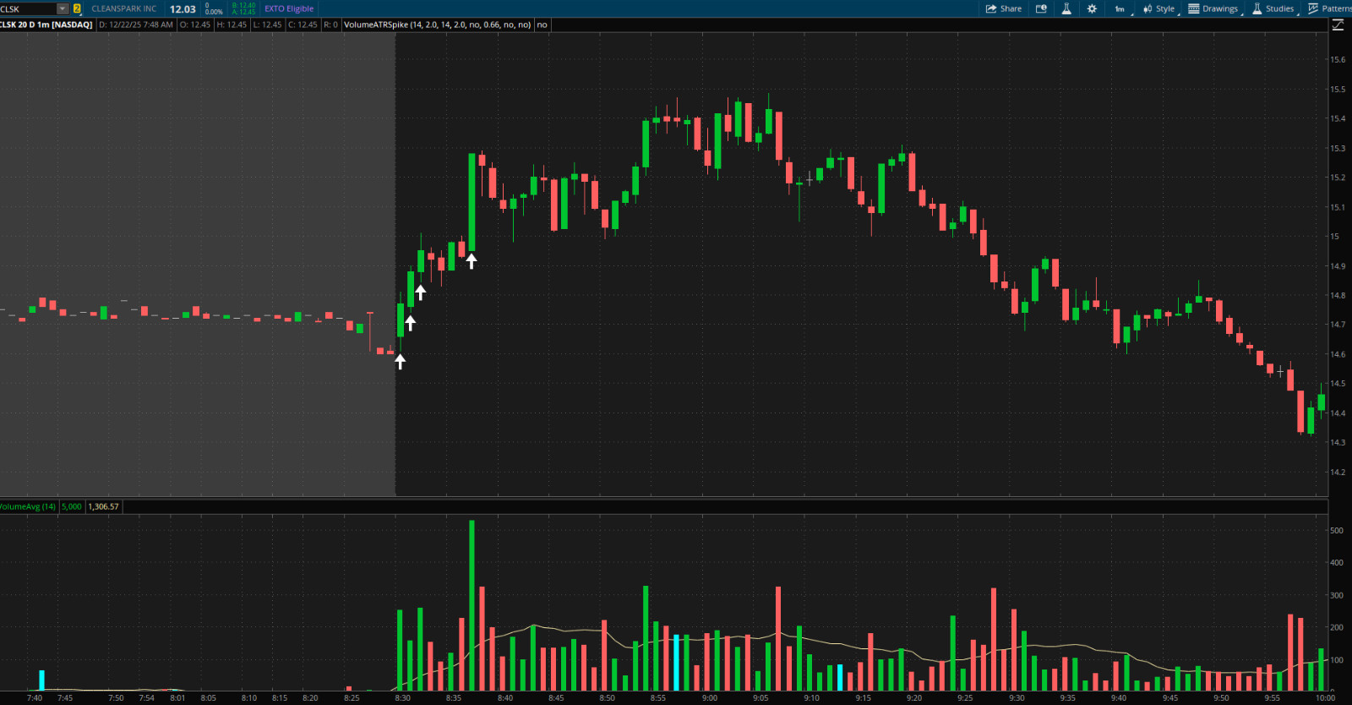Expand the symbol selector dropdown arrow
Screen dimensions: 1352x705
[63, 8]
